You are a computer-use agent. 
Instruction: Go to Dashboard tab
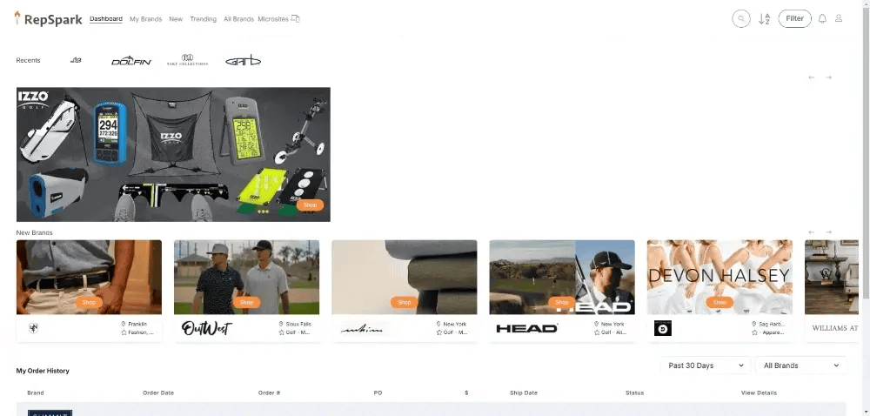point(106,19)
